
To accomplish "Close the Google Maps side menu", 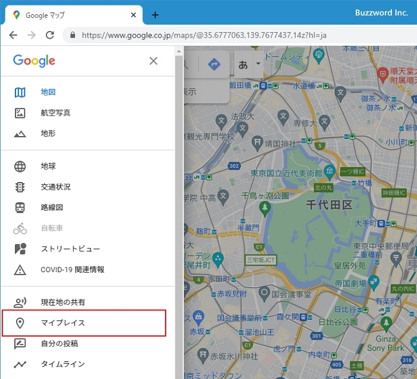I will tap(154, 61).
